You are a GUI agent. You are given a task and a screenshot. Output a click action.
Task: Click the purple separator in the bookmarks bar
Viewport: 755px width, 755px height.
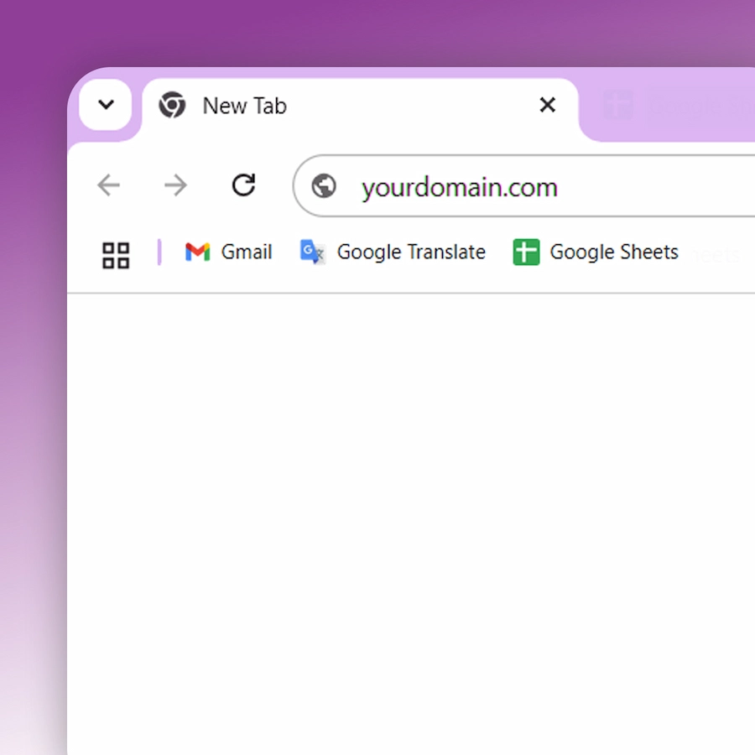tap(159, 252)
